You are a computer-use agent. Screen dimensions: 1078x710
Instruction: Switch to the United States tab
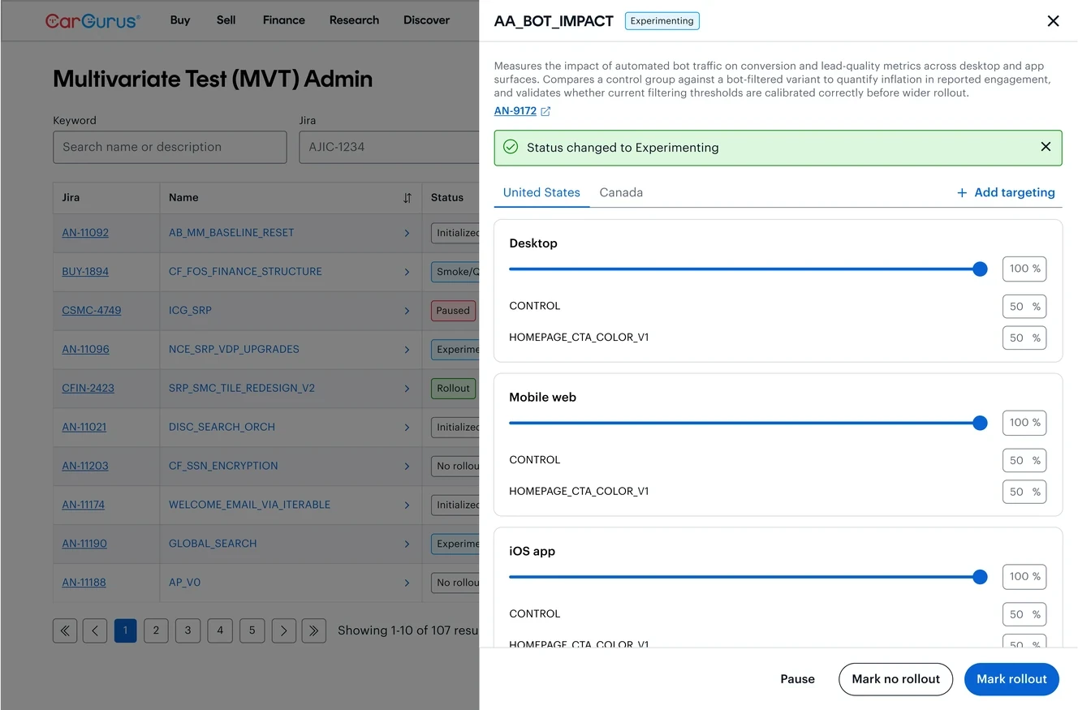(x=541, y=192)
